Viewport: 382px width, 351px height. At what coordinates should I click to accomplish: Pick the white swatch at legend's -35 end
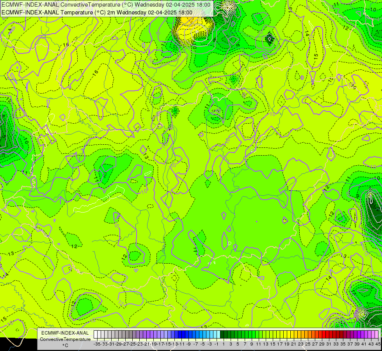pos(96,335)
